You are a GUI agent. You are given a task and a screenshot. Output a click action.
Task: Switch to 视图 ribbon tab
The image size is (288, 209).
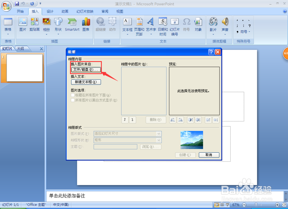point(120,12)
